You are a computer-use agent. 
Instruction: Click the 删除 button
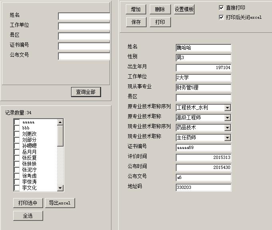160,9
